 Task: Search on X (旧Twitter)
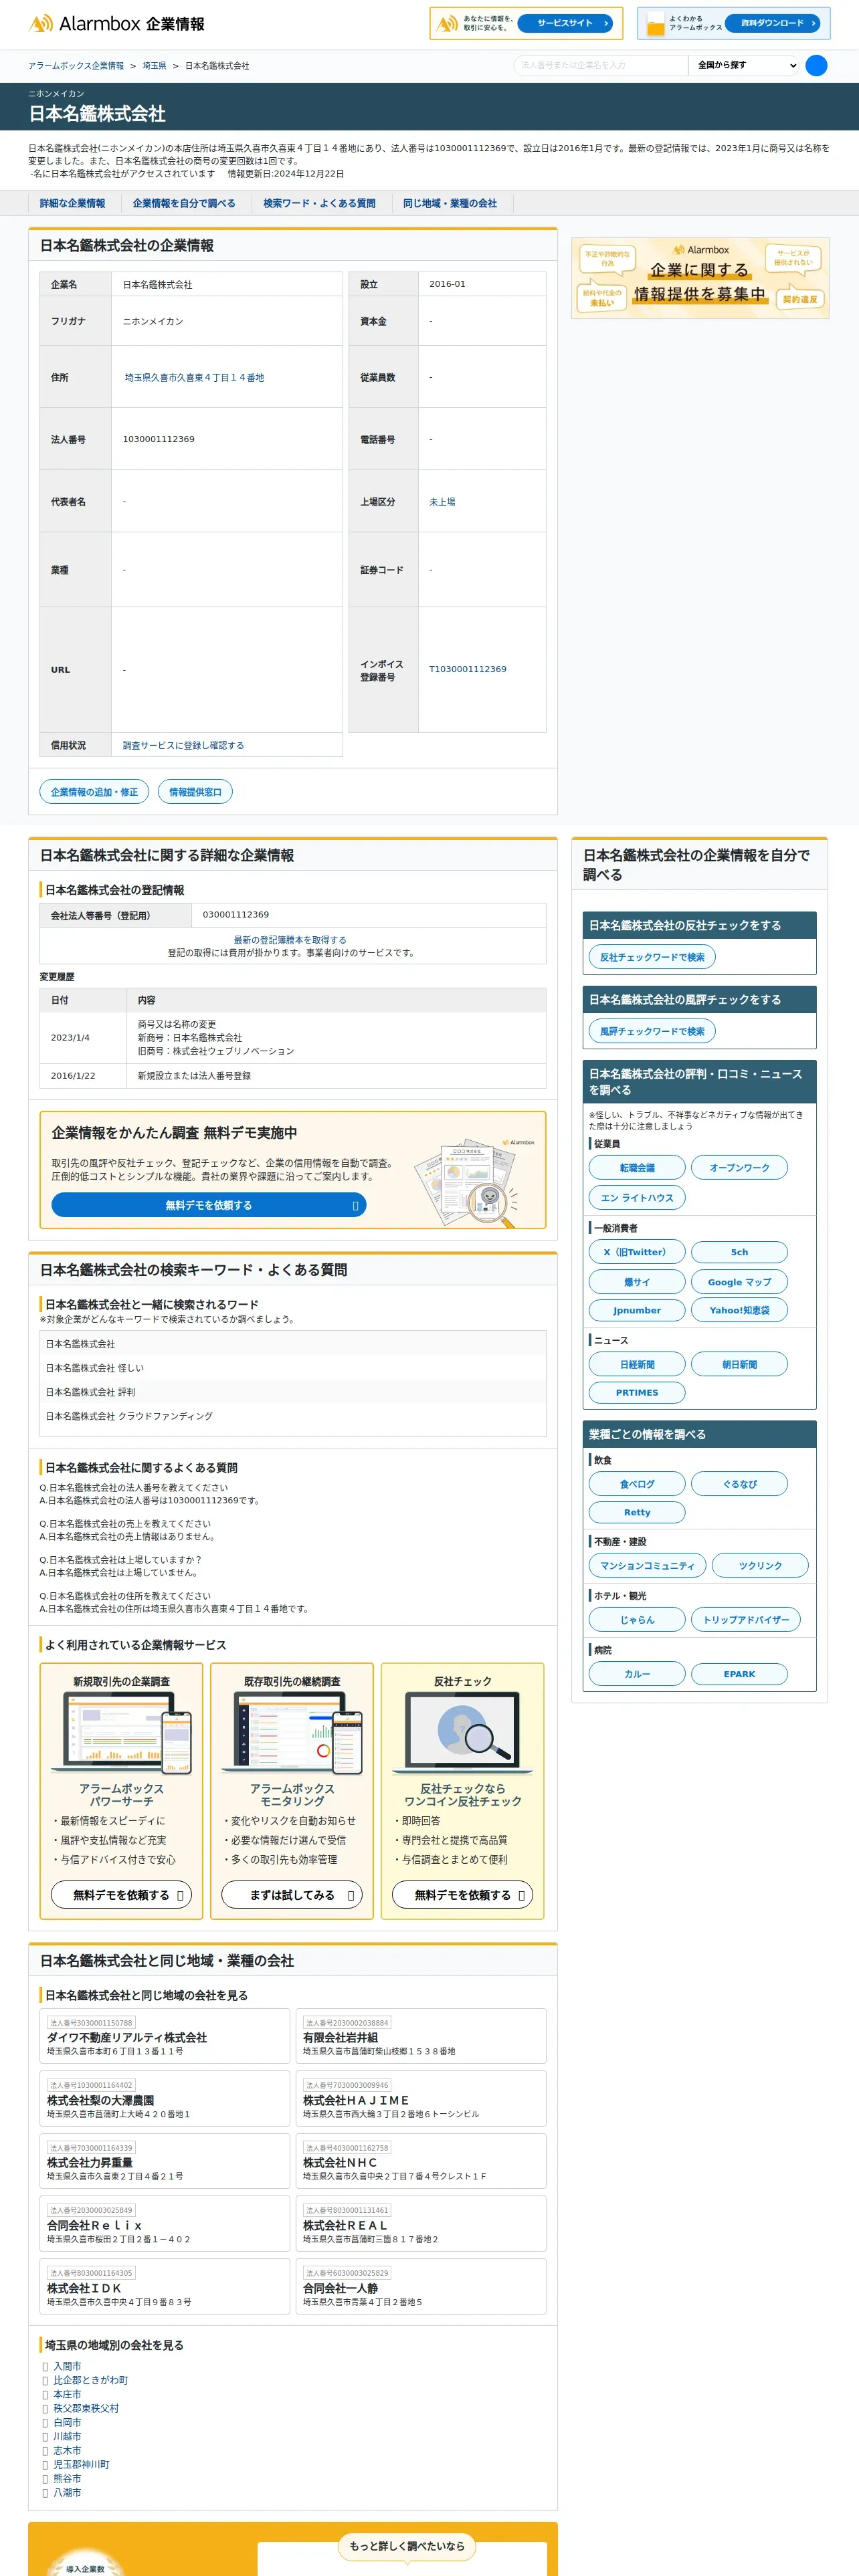[x=637, y=1252]
